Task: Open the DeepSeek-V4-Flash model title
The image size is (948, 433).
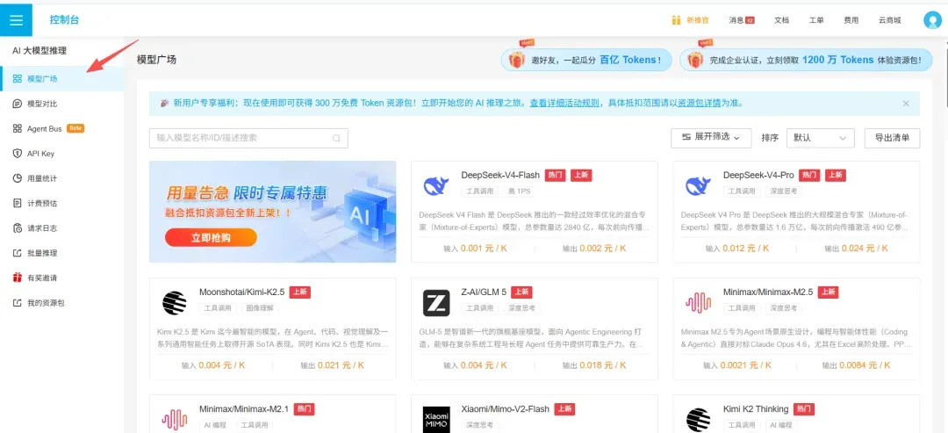Action: point(500,176)
